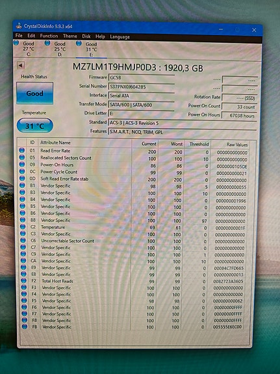This screenshot has width=280, height=374.
Task: Select the drive D: Good 25 °C tab
Action: pyautogui.click(x=57, y=49)
